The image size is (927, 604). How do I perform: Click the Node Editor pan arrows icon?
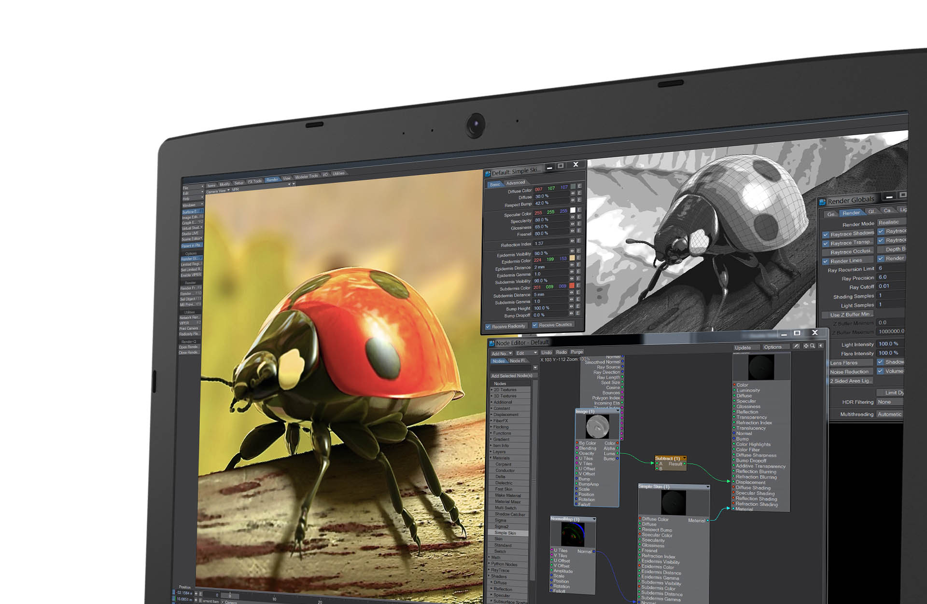806,346
